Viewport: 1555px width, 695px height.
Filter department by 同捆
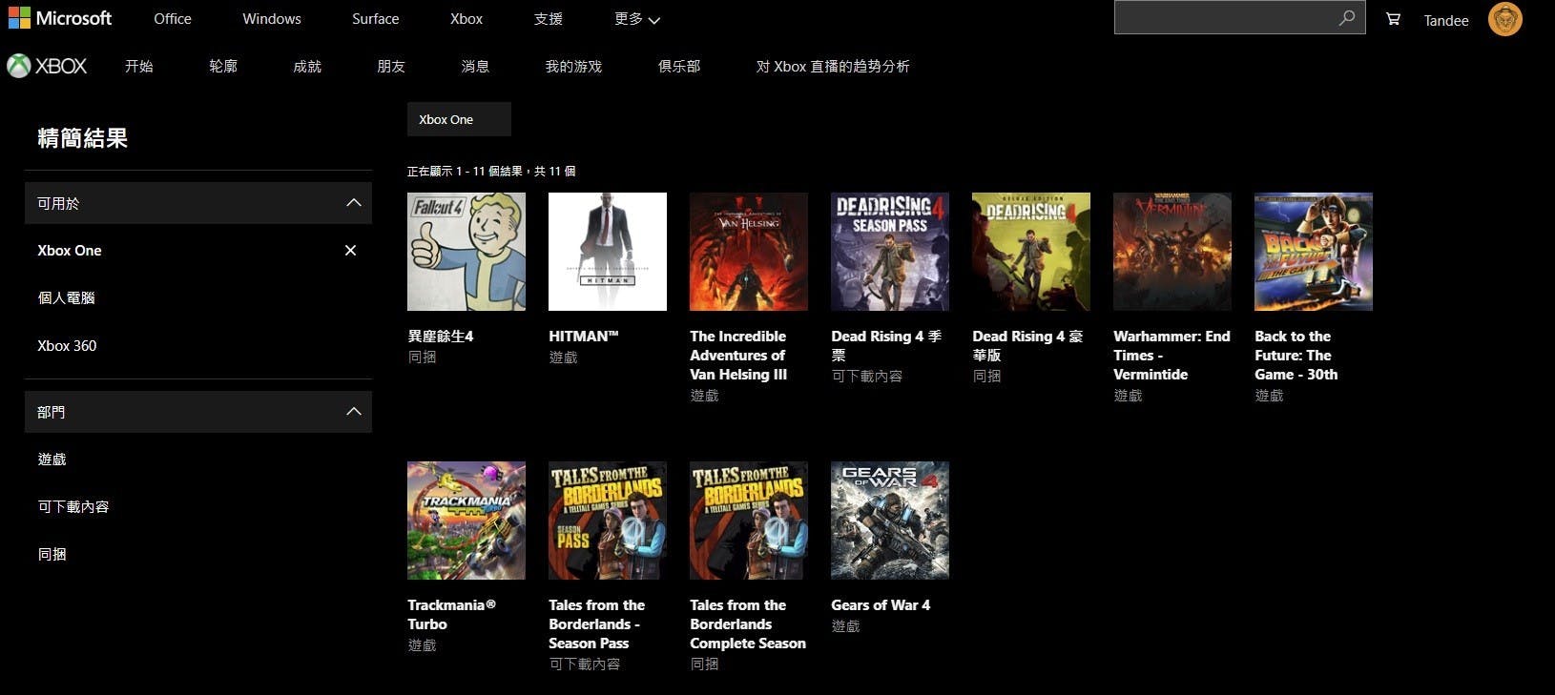[x=52, y=554]
